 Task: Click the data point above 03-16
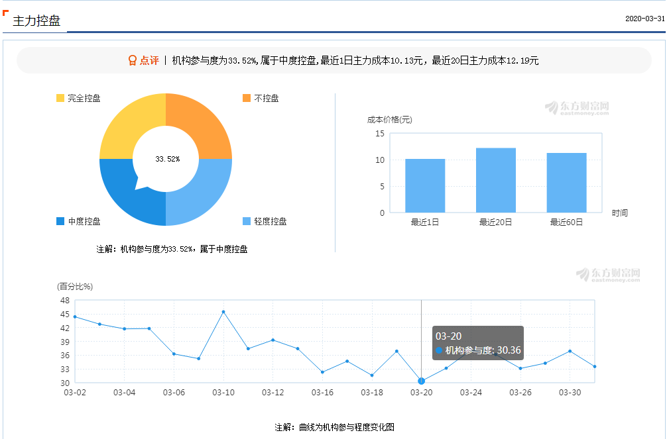click(322, 372)
